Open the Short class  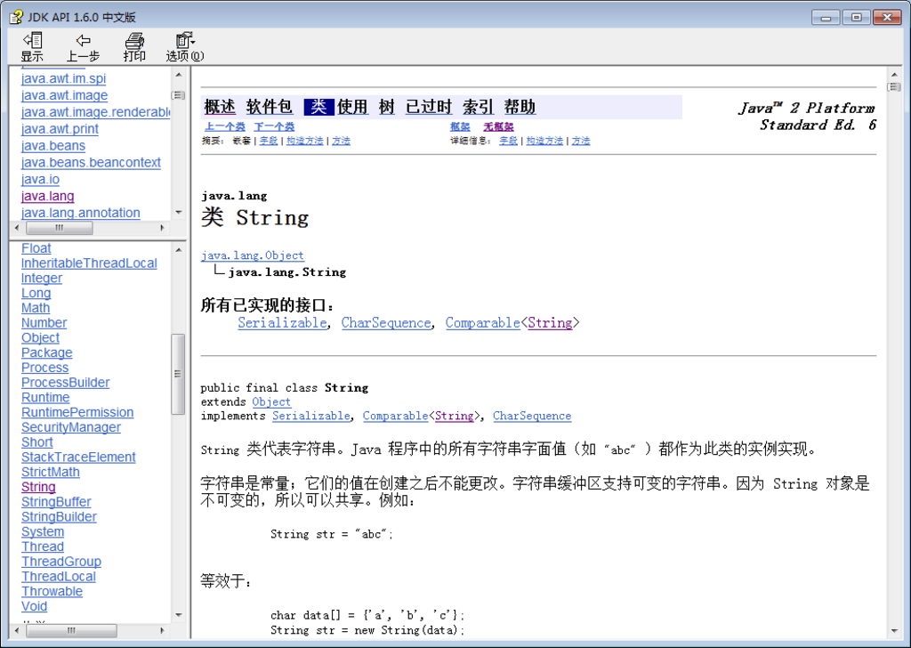(x=37, y=442)
